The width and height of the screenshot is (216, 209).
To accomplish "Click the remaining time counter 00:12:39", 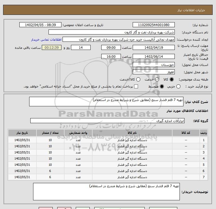I will coord(52,47).
